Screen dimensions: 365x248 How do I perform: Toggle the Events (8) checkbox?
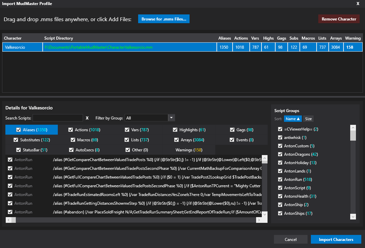pos(232,140)
